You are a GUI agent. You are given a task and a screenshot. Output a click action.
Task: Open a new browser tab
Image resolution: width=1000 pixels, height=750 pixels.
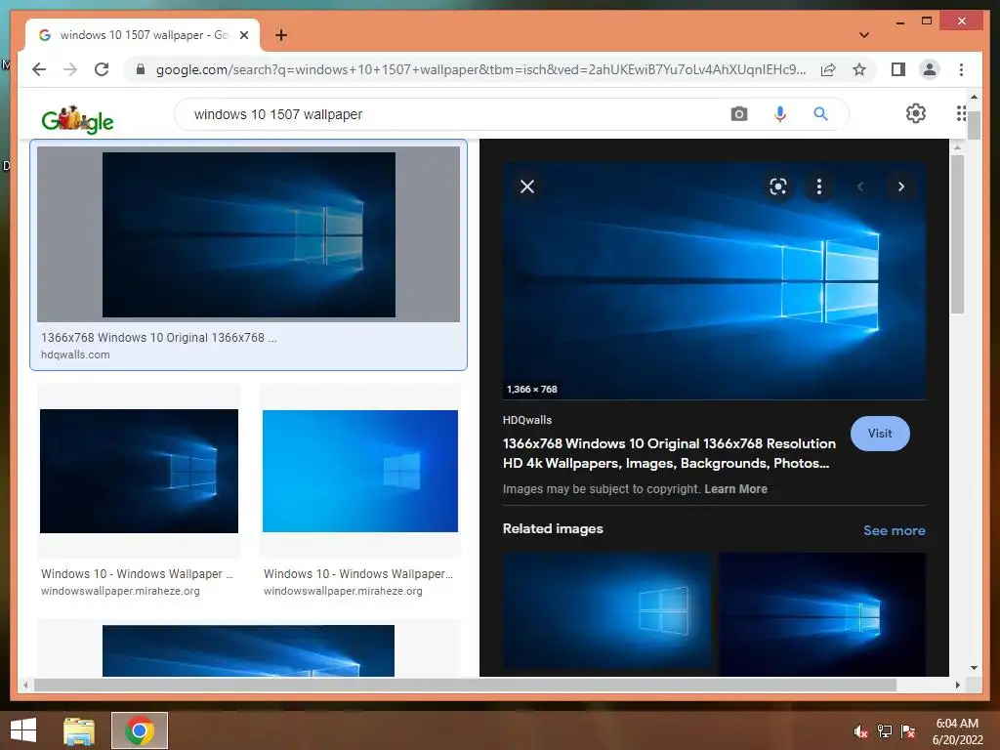click(281, 35)
